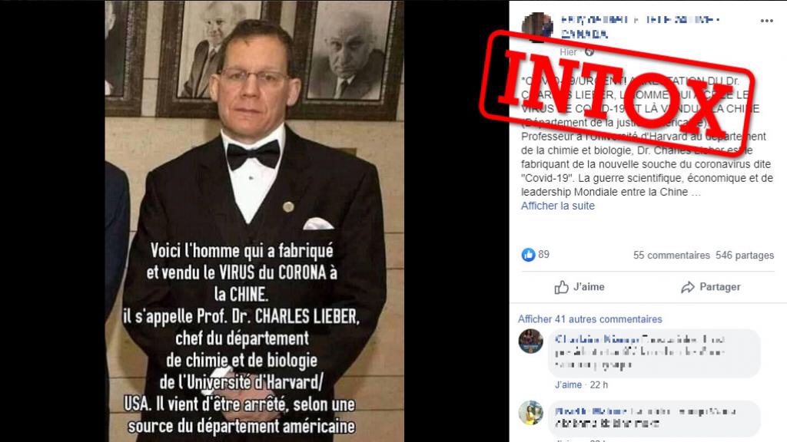Open the second commenter's avatar
This screenshot has width=787, height=442.
[530, 413]
